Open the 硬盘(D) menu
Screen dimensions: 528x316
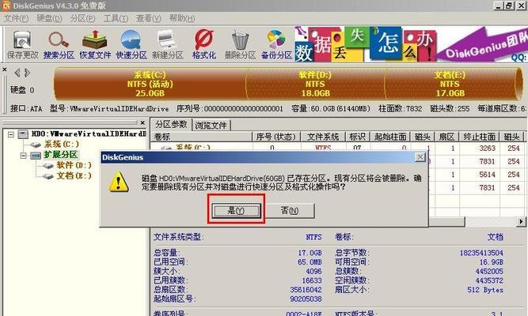(x=50, y=18)
